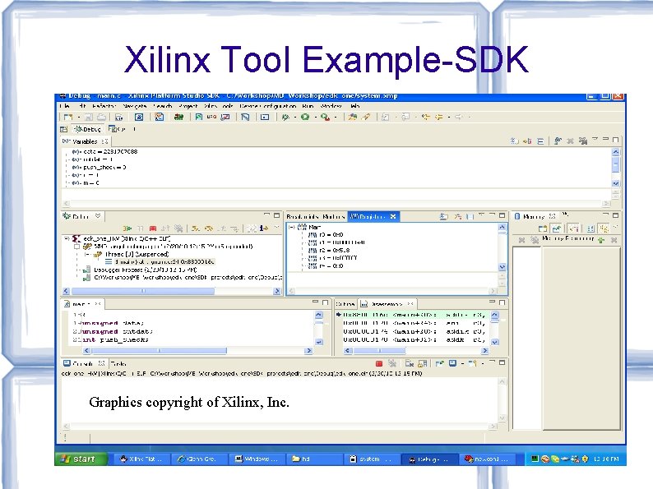The height and width of the screenshot is (489, 653).
Task: Click the Display Selected Console icon in the Console toolbar
Action: (452, 363)
